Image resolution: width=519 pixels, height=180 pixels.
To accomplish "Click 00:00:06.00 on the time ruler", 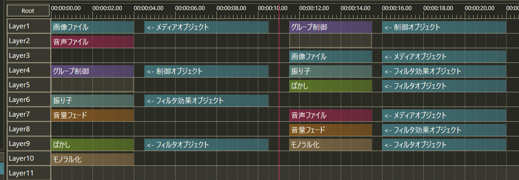I will 190,8.
